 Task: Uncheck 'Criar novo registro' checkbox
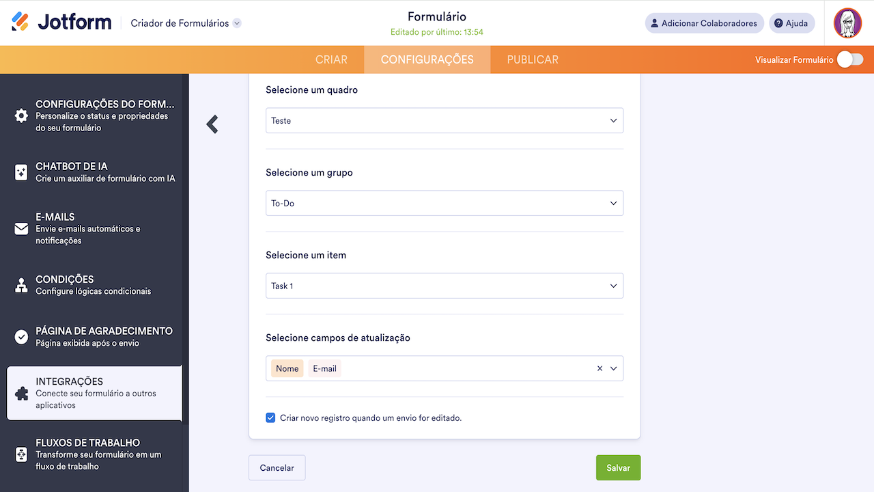tap(271, 418)
